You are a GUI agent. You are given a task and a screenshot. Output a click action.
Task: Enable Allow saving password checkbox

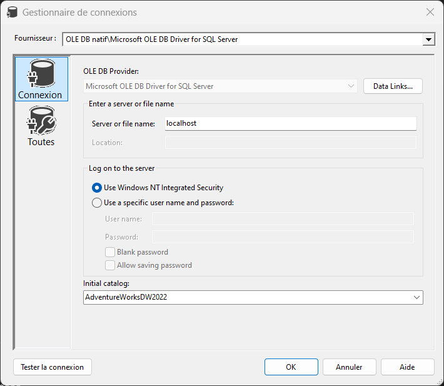coord(110,265)
